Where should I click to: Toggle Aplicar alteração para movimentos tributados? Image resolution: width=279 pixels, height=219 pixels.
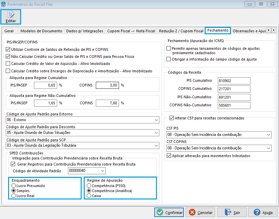pos(169,156)
